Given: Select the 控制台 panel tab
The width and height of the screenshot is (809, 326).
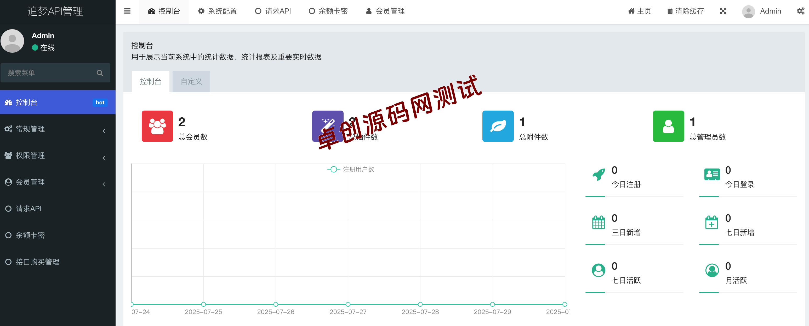Looking at the screenshot, I should coord(150,82).
